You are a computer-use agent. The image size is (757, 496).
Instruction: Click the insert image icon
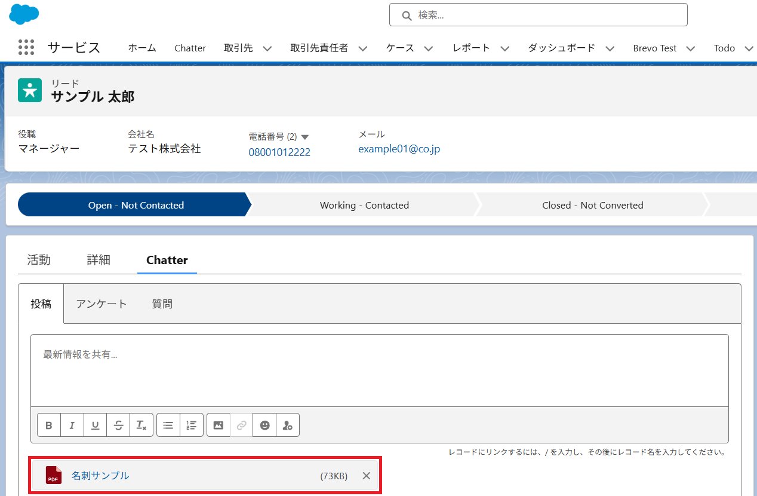coord(219,425)
